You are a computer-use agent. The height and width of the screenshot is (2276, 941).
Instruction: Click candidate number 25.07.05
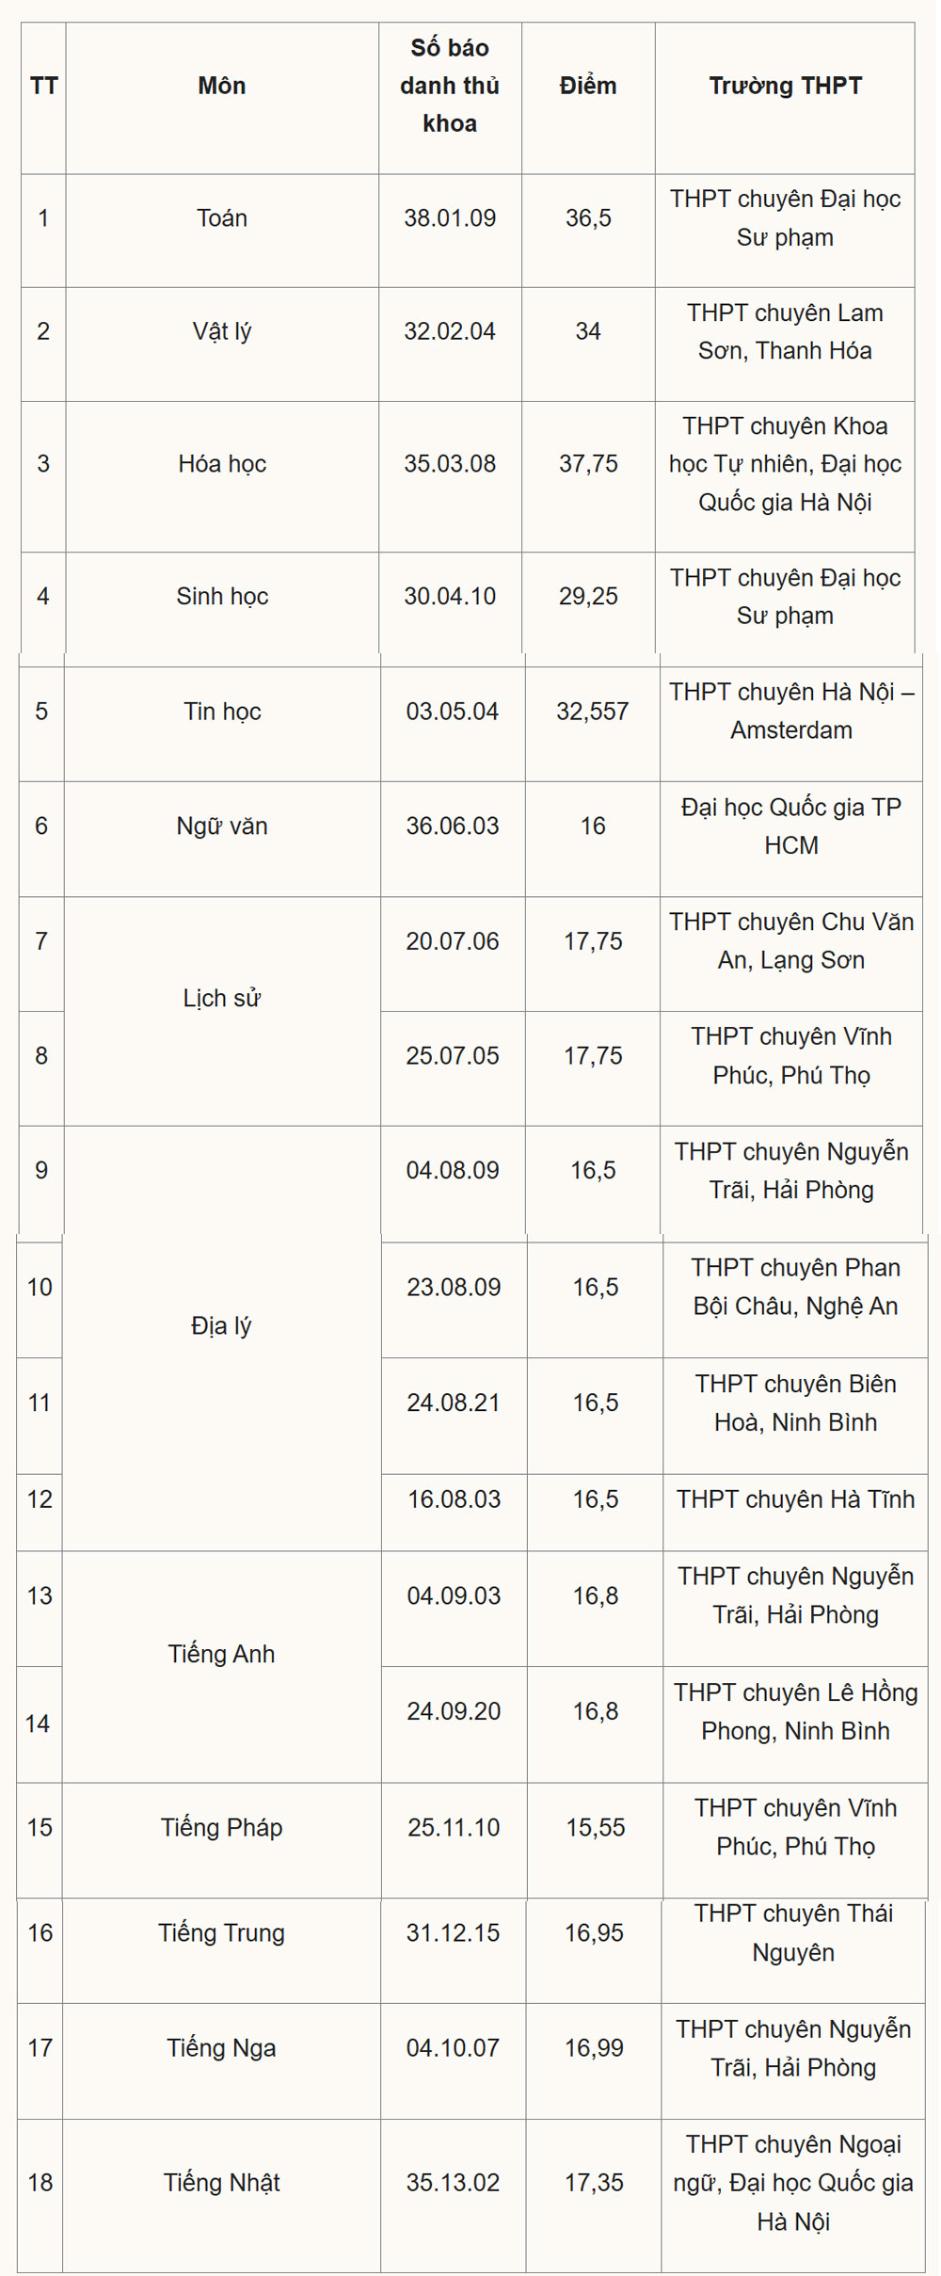(453, 1056)
